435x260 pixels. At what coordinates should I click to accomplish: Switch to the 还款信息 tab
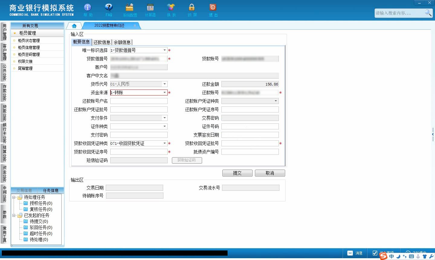102,42
